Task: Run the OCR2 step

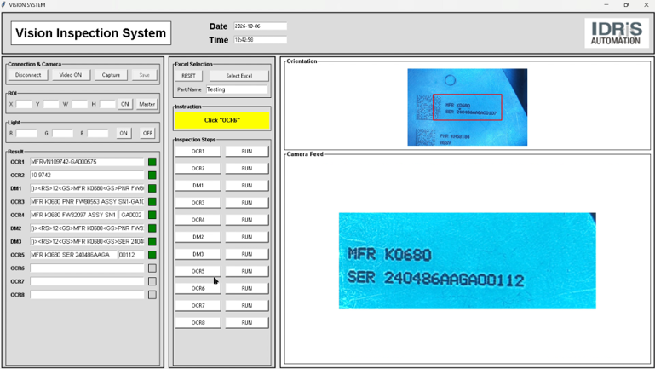Action: coord(247,169)
